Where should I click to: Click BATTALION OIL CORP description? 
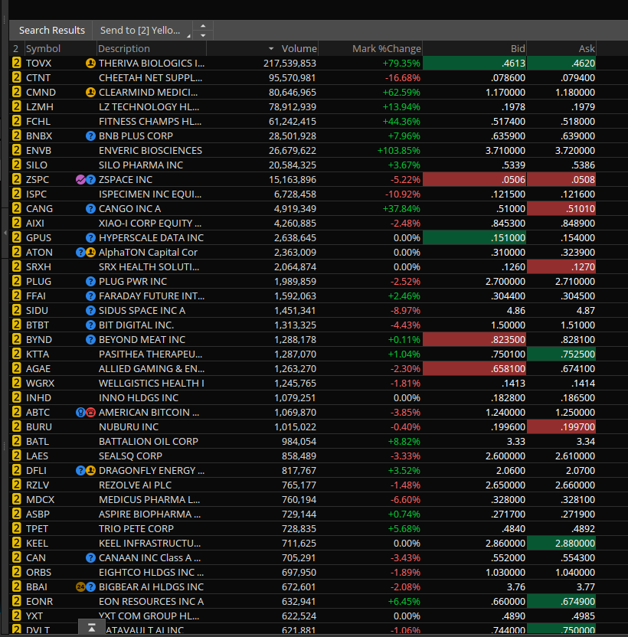click(149, 441)
